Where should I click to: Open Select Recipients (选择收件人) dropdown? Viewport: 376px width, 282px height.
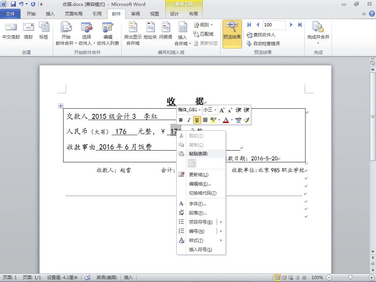pos(87,33)
